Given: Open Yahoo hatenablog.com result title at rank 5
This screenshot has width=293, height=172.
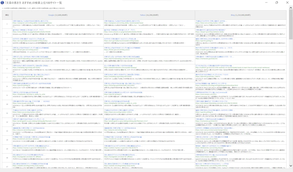Looking at the screenshot, I should (122, 57).
